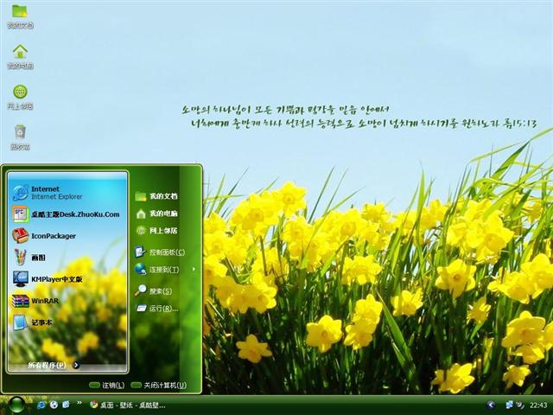
Task: Open 我的文档 in Start menu right pane
Action: point(156,196)
